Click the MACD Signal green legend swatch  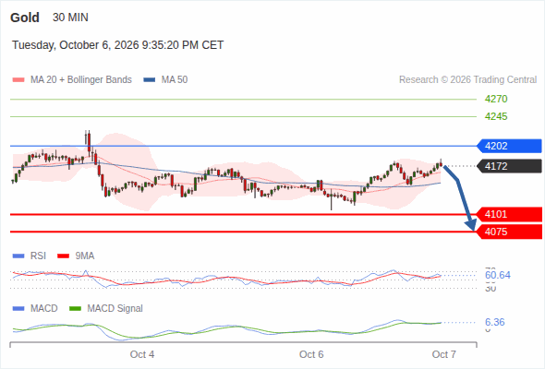(x=75, y=309)
